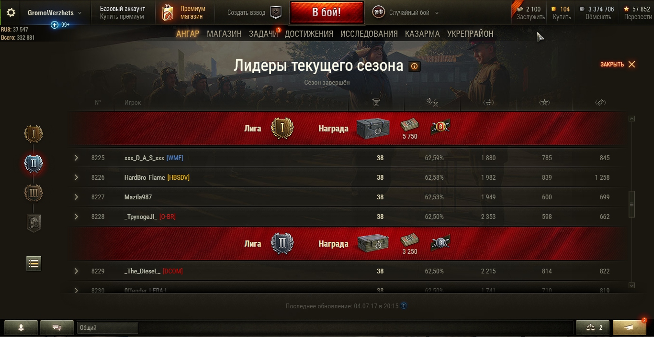This screenshot has width=654, height=337.
Task: Click the helmet badge below League III
Action: point(34,223)
